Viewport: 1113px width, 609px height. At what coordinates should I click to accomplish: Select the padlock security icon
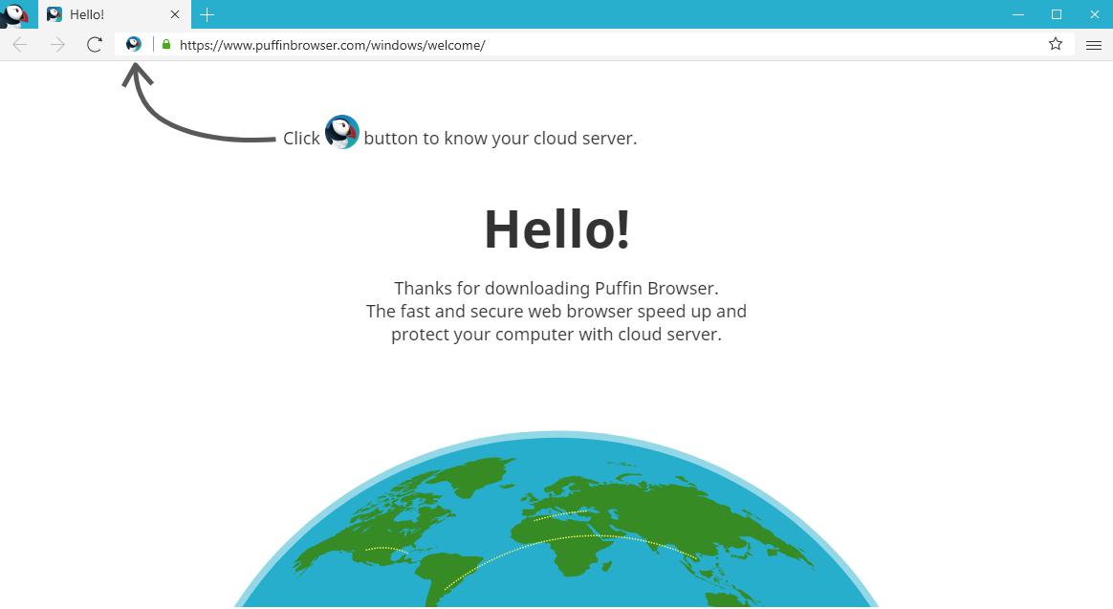(165, 45)
